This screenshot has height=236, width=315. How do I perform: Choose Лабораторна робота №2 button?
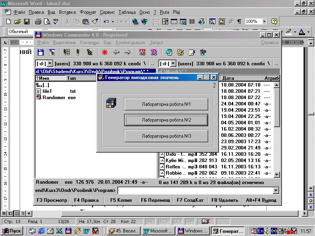pyautogui.click(x=166, y=120)
